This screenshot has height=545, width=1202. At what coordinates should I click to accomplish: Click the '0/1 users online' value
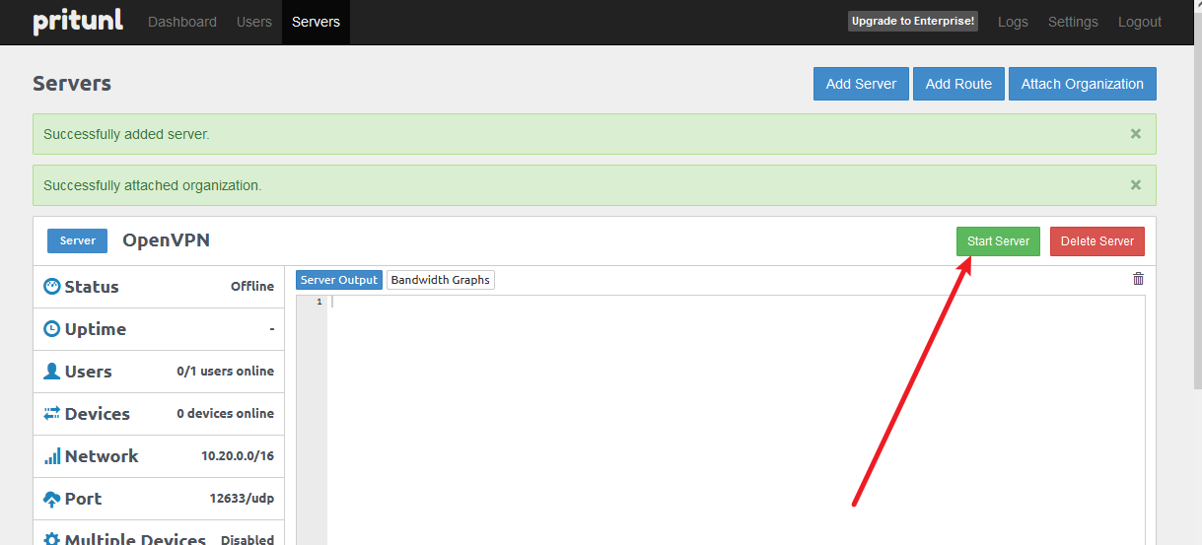click(x=225, y=372)
